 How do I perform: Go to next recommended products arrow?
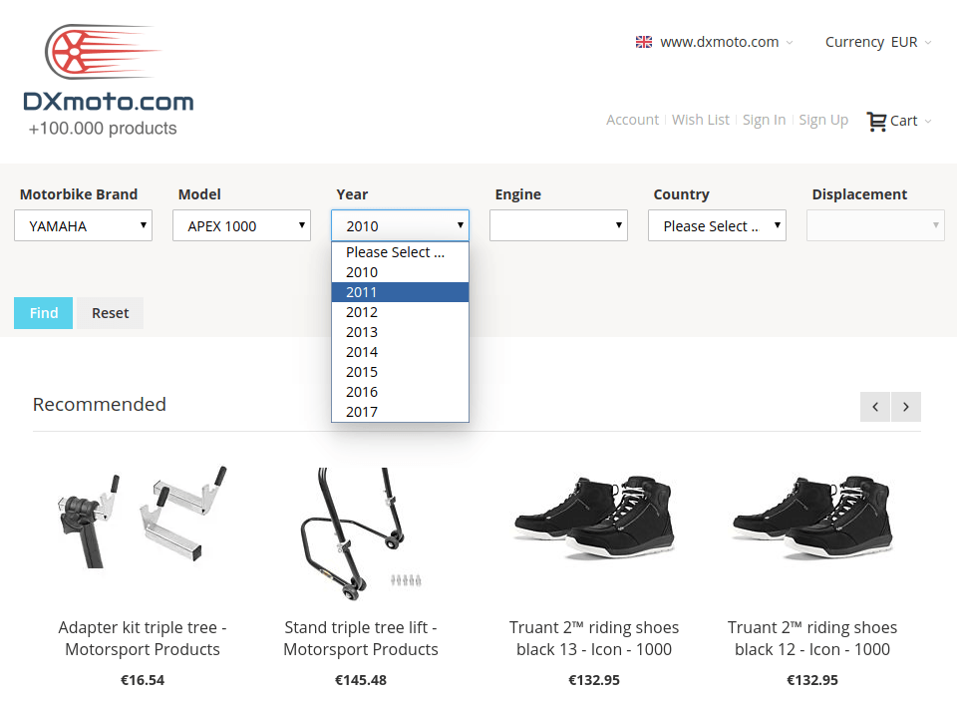click(906, 407)
